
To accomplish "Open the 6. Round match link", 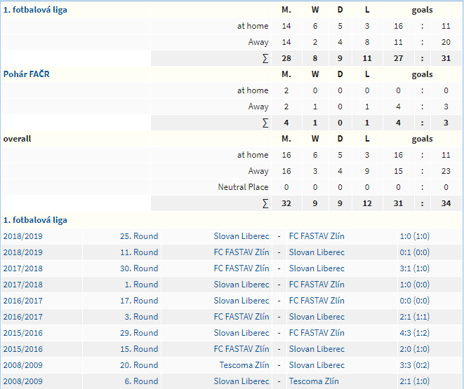I will [x=141, y=381].
